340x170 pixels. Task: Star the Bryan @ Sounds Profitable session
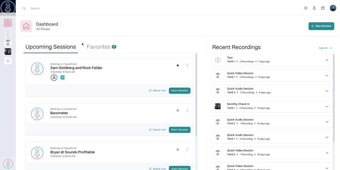tap(178, 150)
